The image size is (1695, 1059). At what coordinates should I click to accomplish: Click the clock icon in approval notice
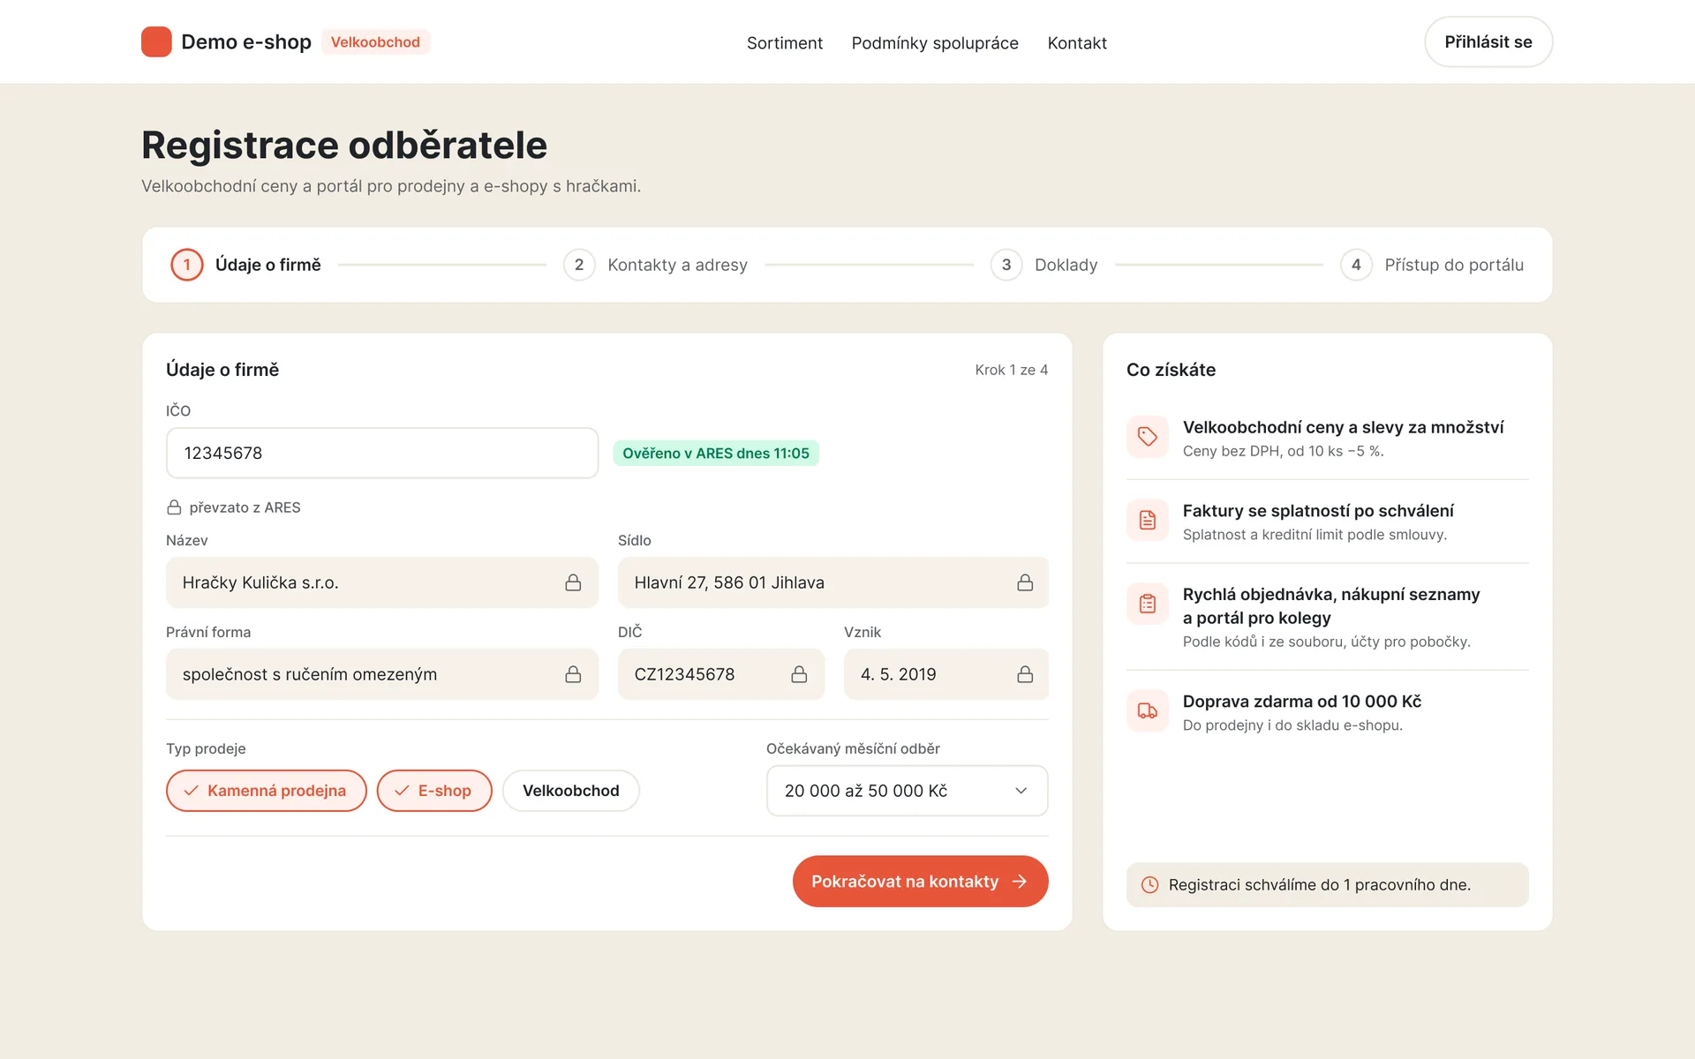(1149, 885)
